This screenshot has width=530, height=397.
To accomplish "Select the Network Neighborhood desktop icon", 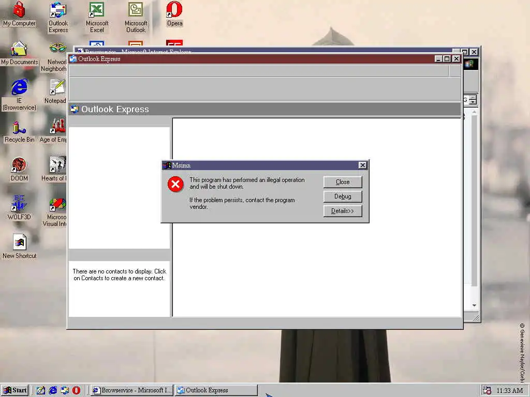I will 54,57.
